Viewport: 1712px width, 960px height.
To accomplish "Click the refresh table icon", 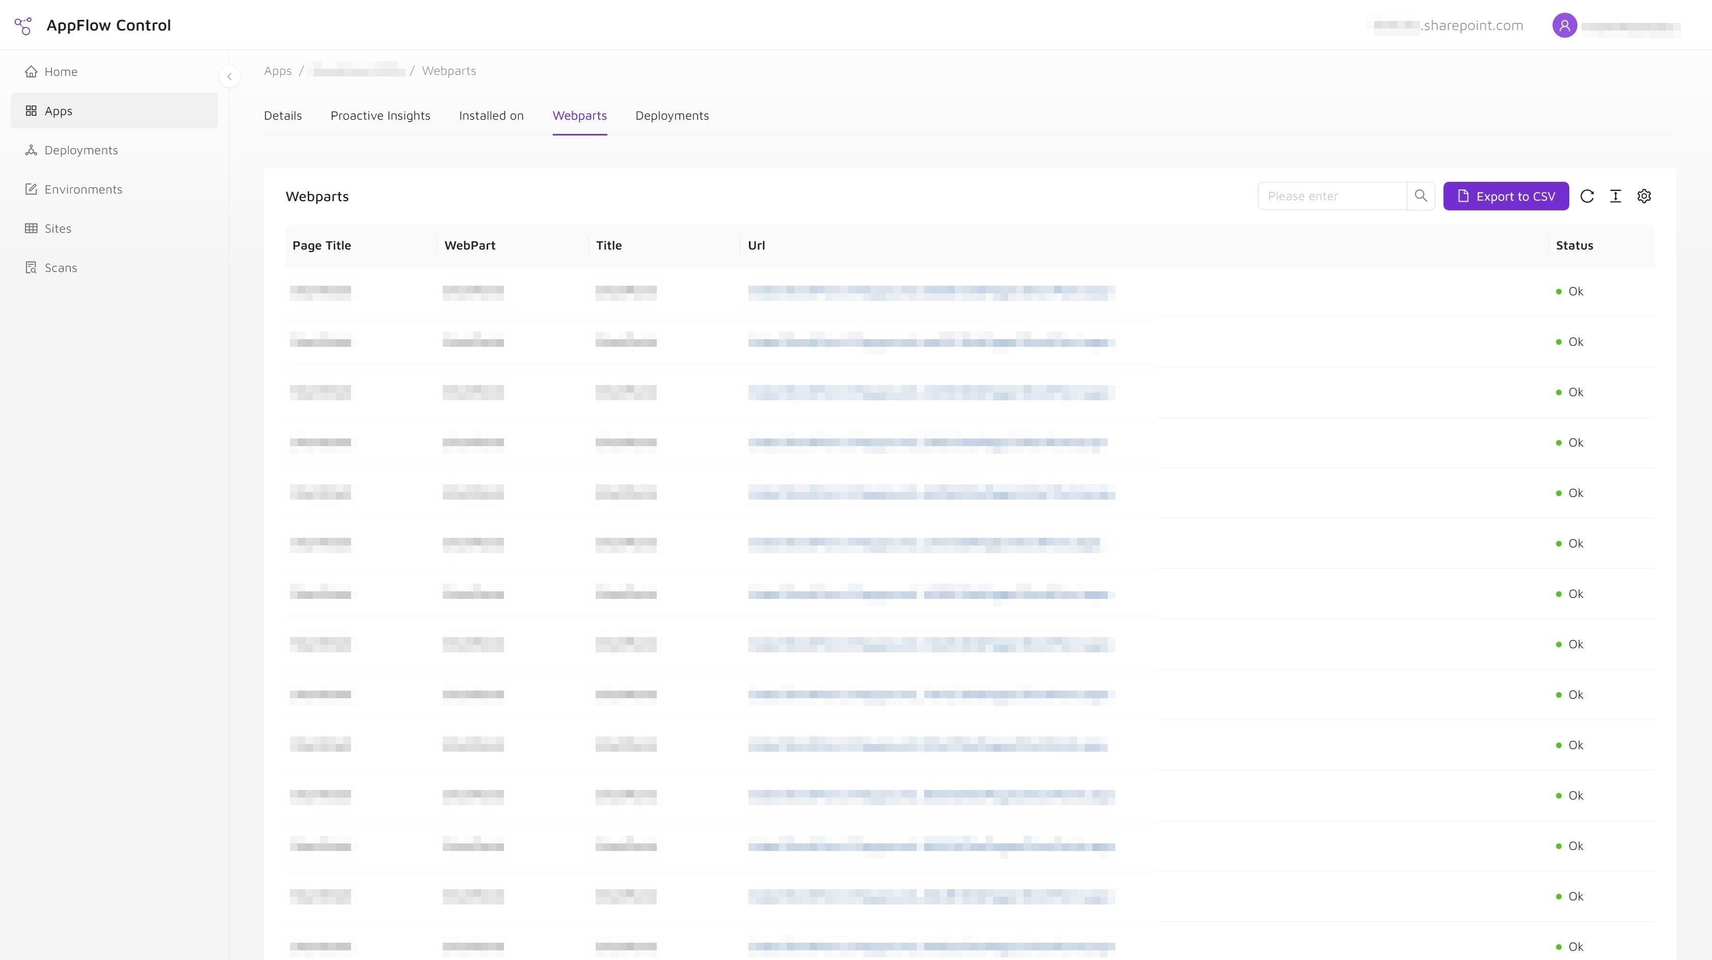I will (x=1587, y=196).
